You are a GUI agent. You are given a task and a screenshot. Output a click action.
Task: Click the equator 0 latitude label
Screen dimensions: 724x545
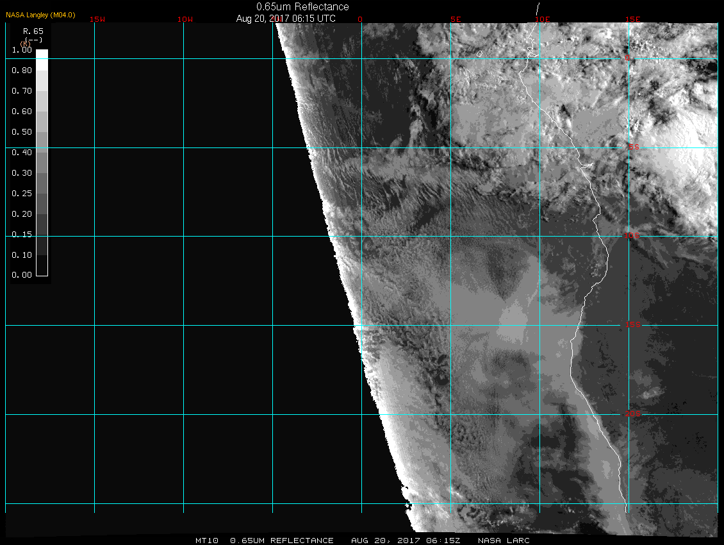pos(627,58)
